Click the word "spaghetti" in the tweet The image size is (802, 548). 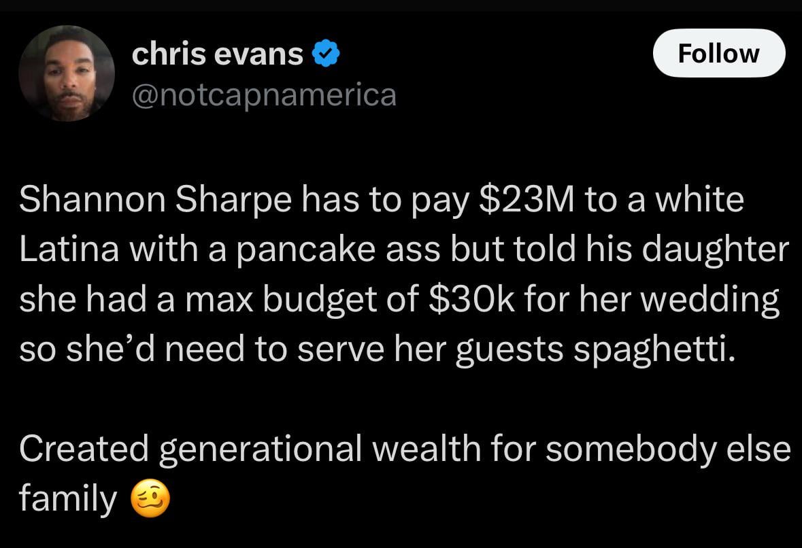[x=654, y=349]
